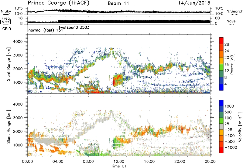243x168 pixels.
Task: Click the Freq. [MHz] axis label
Action: point(5,20)
